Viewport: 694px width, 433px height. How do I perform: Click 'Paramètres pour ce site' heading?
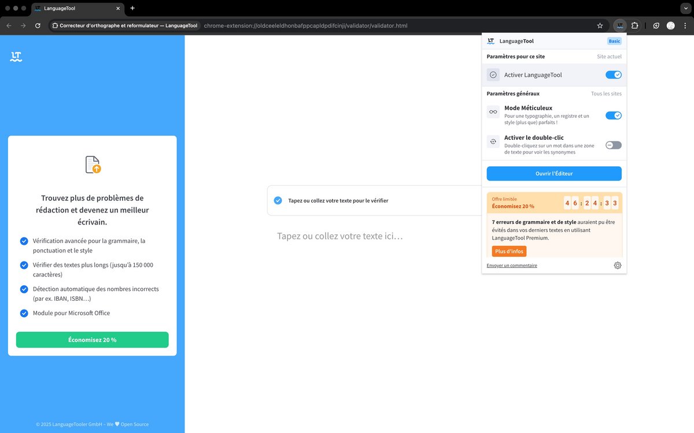[x=516, y=57]
